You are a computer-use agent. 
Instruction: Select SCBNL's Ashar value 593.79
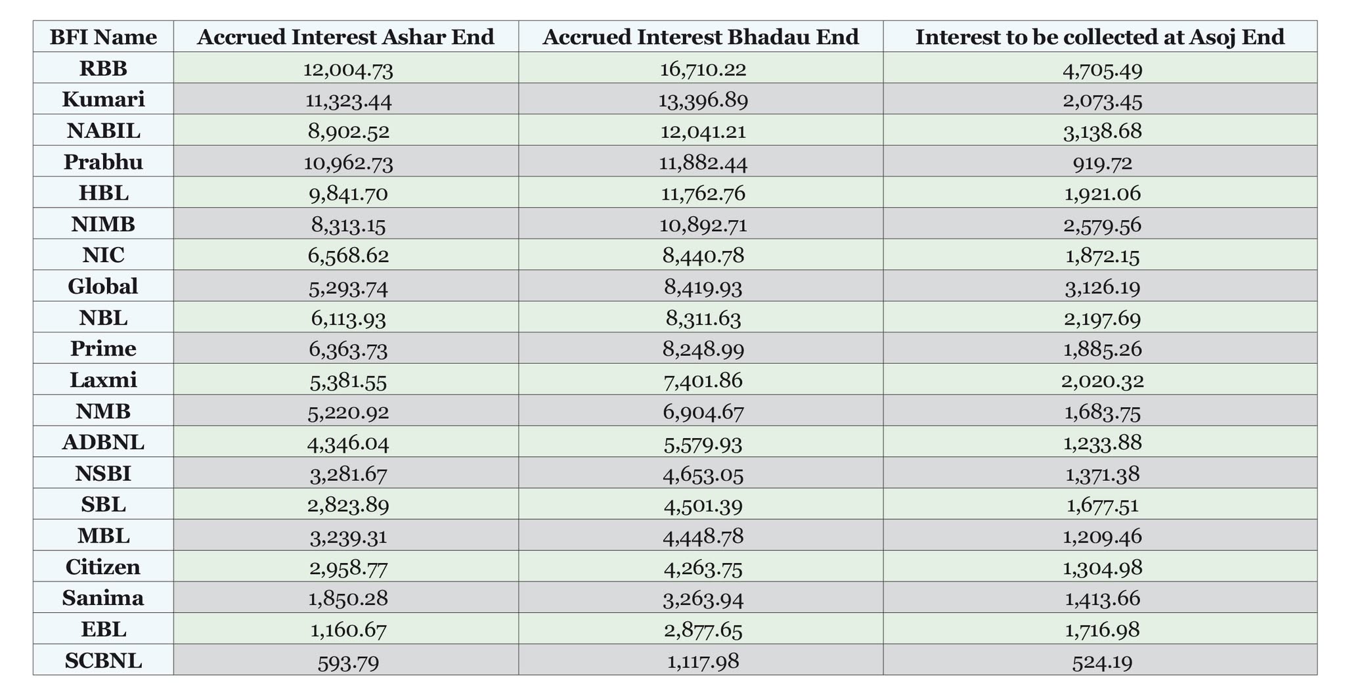point(348,661)
